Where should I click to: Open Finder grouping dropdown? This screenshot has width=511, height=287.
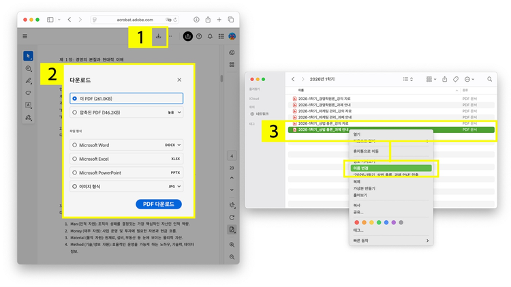click(x=431, y=79)
